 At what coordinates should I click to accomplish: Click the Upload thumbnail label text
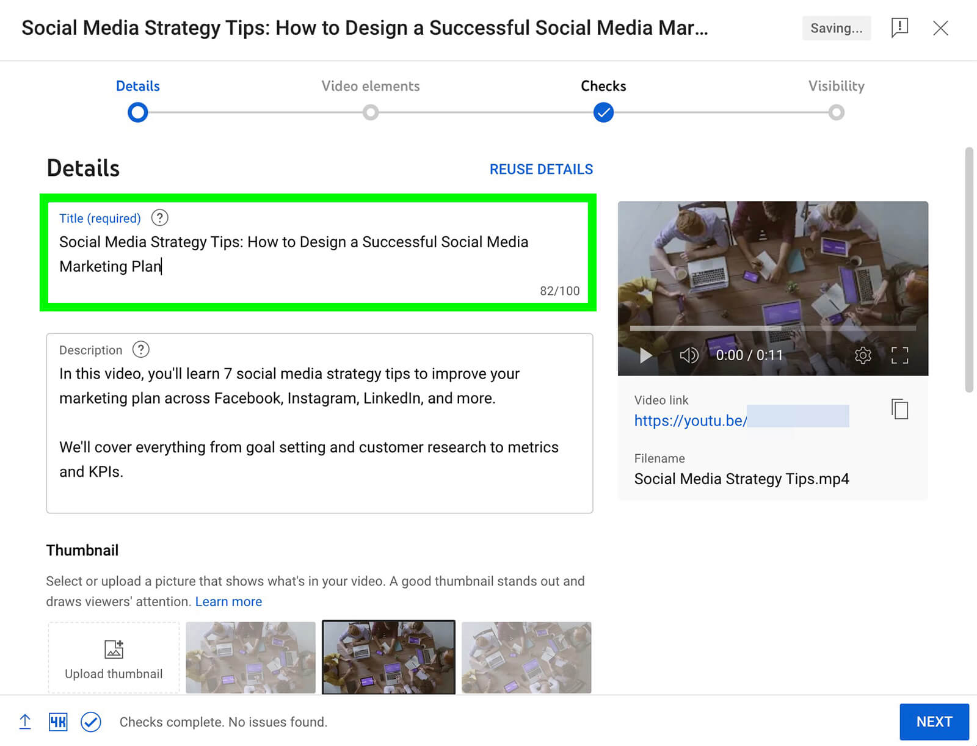point(114,674)
